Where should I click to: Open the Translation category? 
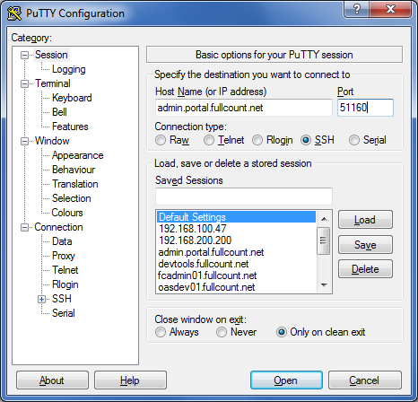[75, 184]
